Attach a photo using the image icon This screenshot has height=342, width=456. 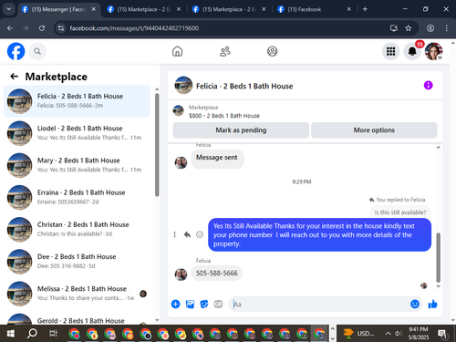[190, 304]
